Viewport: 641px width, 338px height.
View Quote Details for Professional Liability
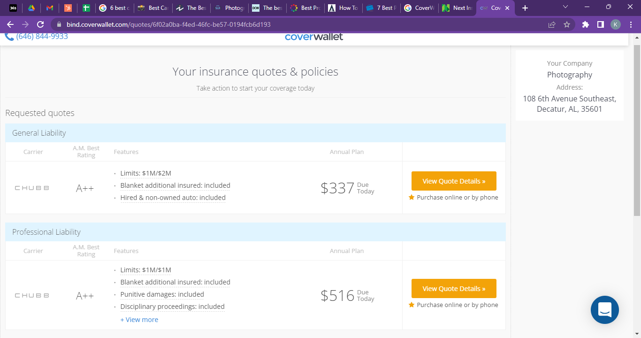pos(453,289)
